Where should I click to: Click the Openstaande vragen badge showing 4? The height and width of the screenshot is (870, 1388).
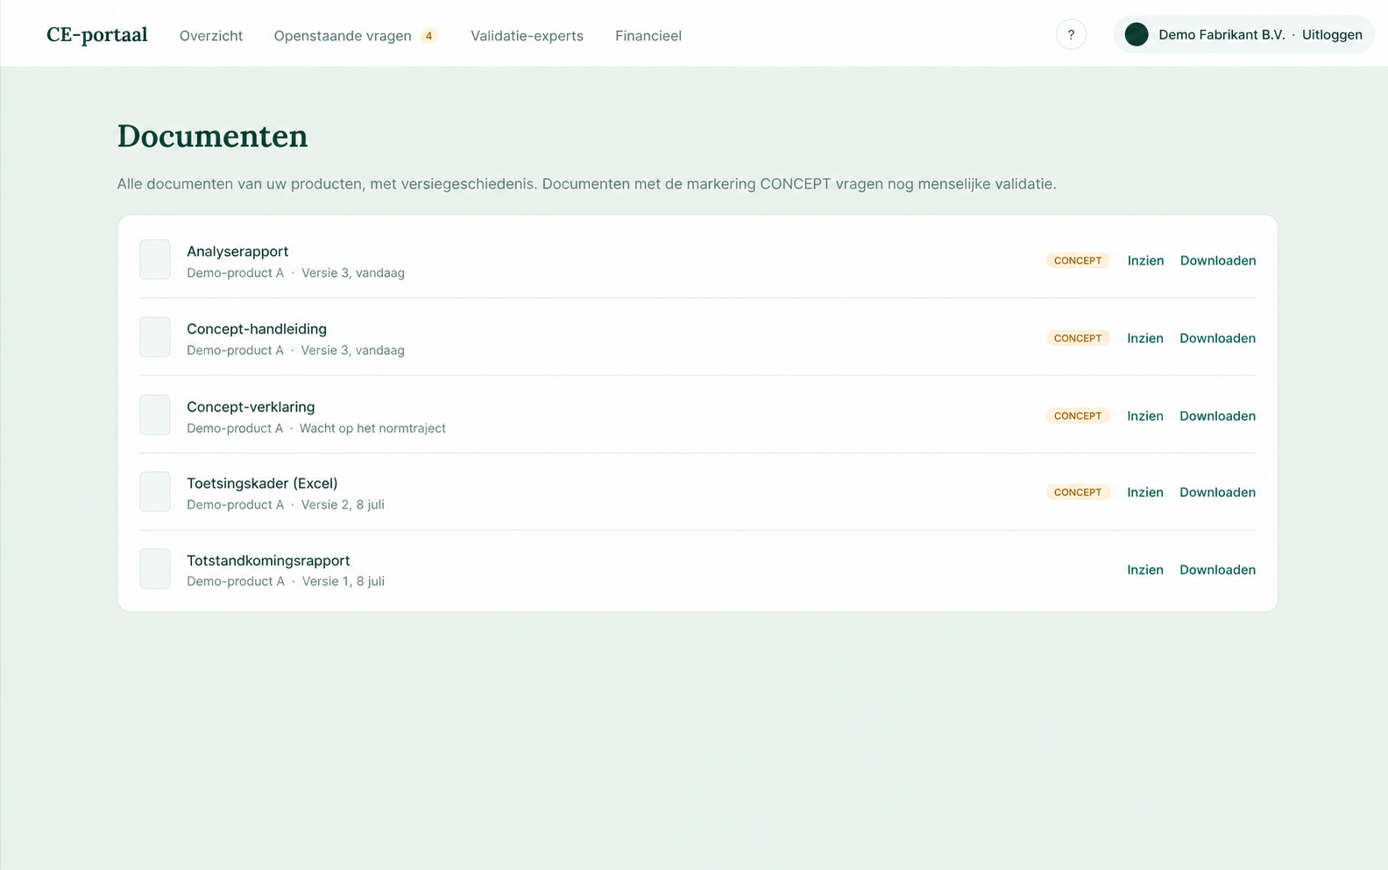(x=428, y=36)
